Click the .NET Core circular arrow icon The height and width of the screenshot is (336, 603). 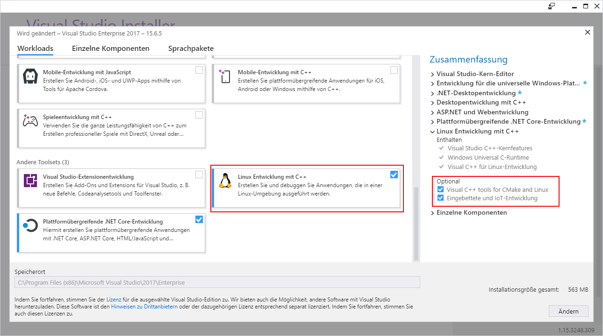click(x=30, y=225)
